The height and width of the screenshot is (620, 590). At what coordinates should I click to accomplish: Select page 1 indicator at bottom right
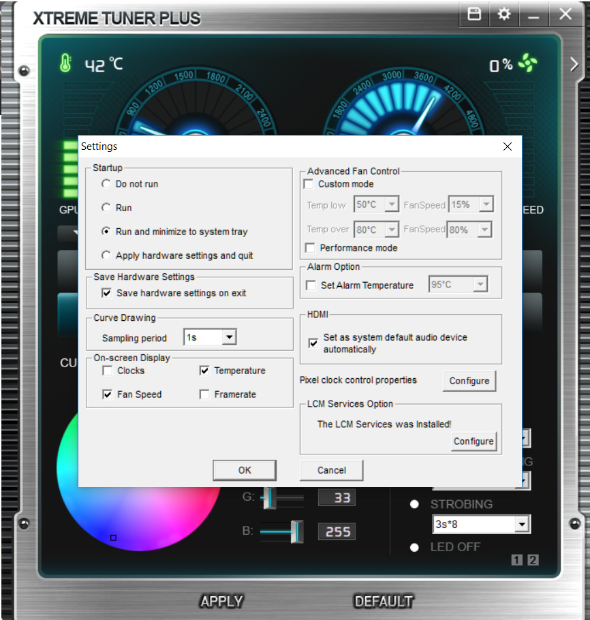516,560
